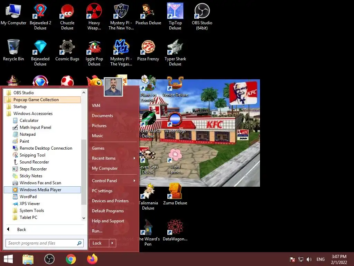
Task: Open the Venice Deluxe shortcut
Action: [175, 86]
